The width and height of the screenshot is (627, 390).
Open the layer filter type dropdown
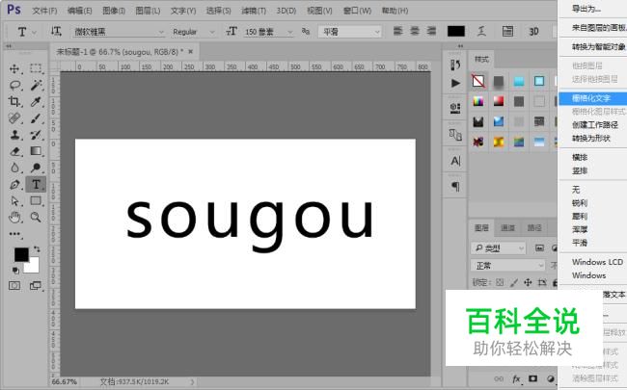pyautogui.click(x=499, y=248)
